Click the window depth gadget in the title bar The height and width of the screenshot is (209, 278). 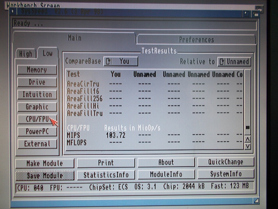(256, 14)
